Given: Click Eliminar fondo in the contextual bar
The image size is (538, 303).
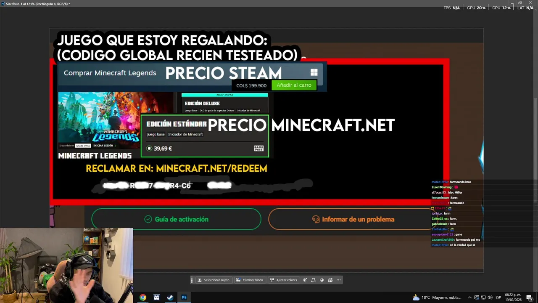Looking at the screenshot, I should [x=249, y=280].
